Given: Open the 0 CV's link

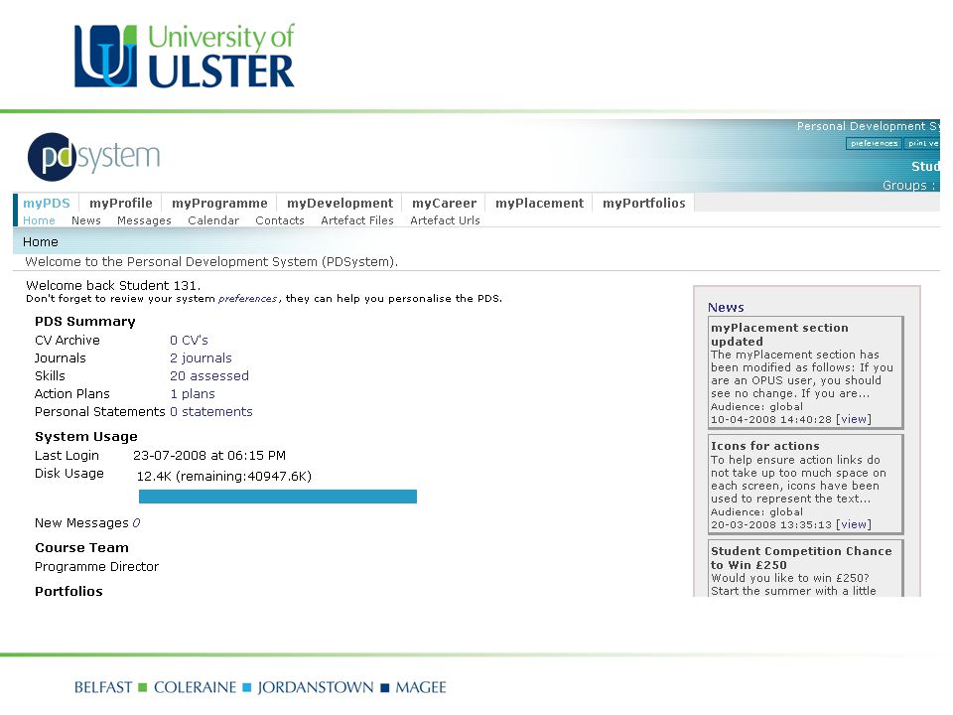Looking at the screenshot, I should [189, 341].
